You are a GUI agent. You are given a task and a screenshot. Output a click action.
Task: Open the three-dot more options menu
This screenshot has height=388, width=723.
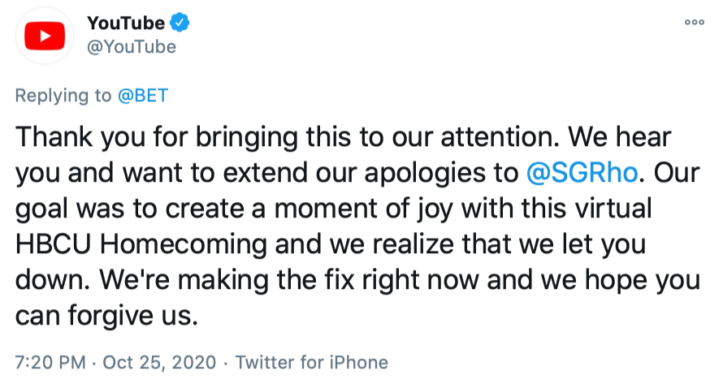(x=695, y=22)
